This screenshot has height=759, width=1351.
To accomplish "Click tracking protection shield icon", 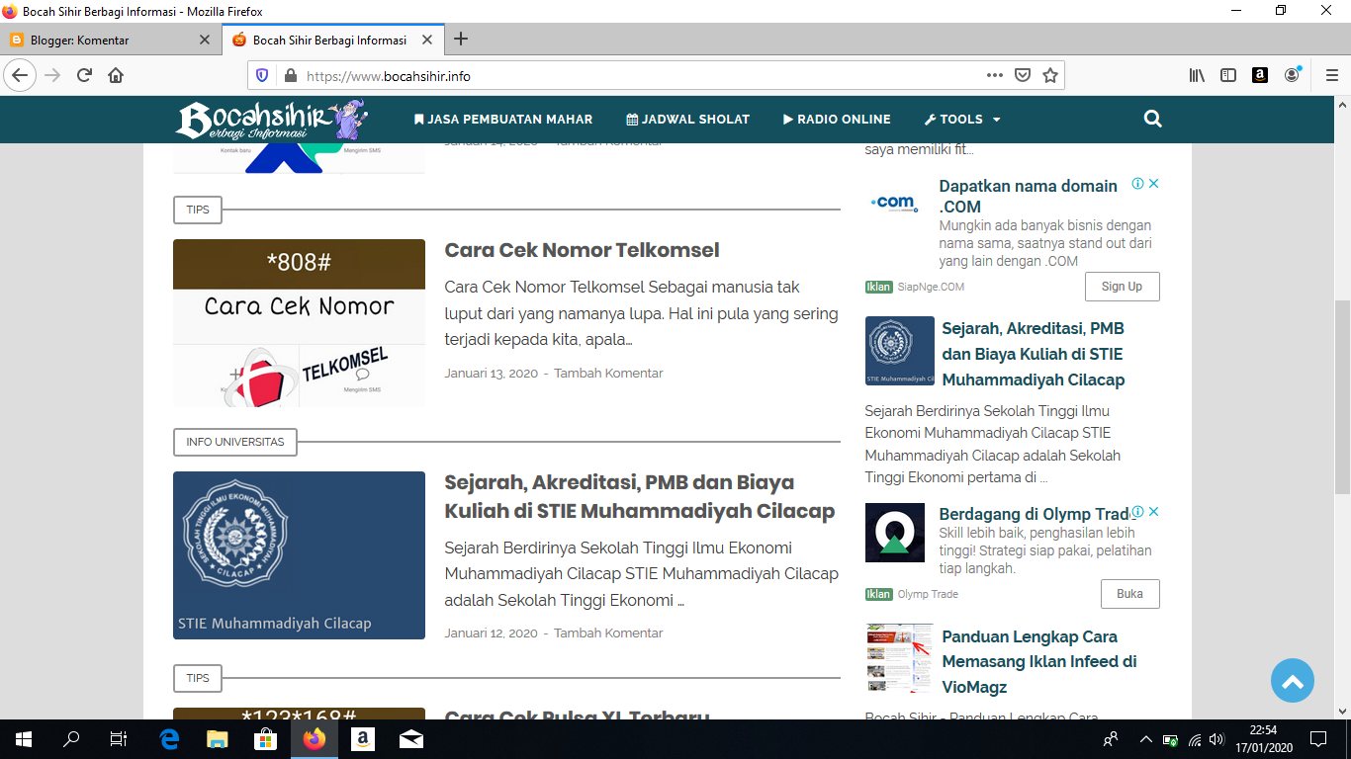I will pos(262,75).
